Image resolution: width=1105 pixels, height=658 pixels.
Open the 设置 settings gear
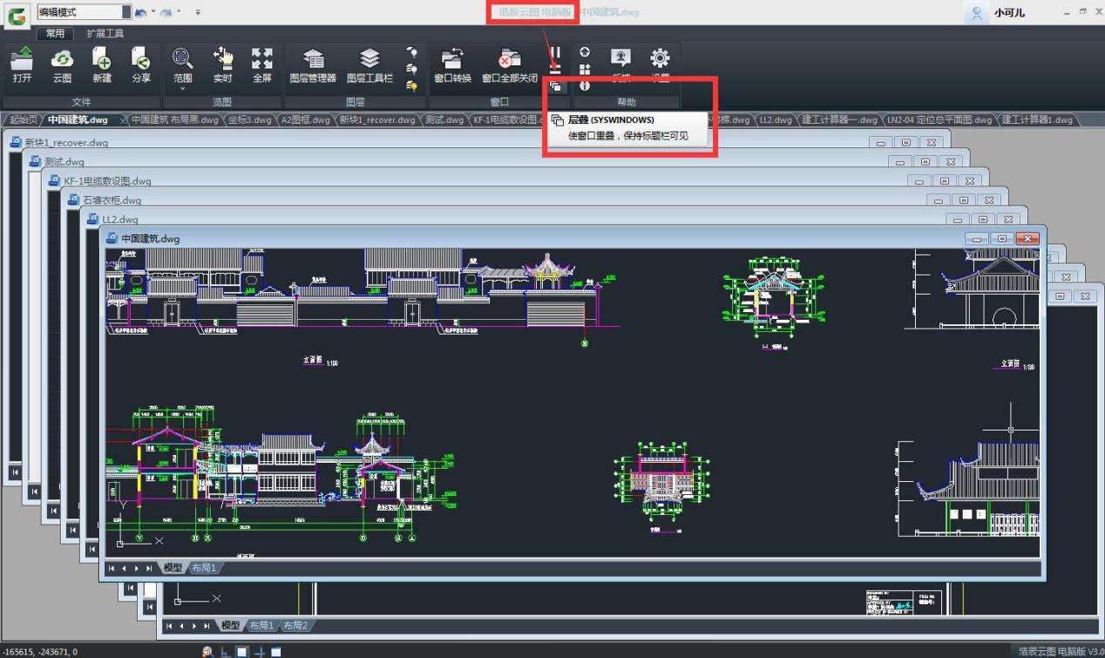click(660, 64)
